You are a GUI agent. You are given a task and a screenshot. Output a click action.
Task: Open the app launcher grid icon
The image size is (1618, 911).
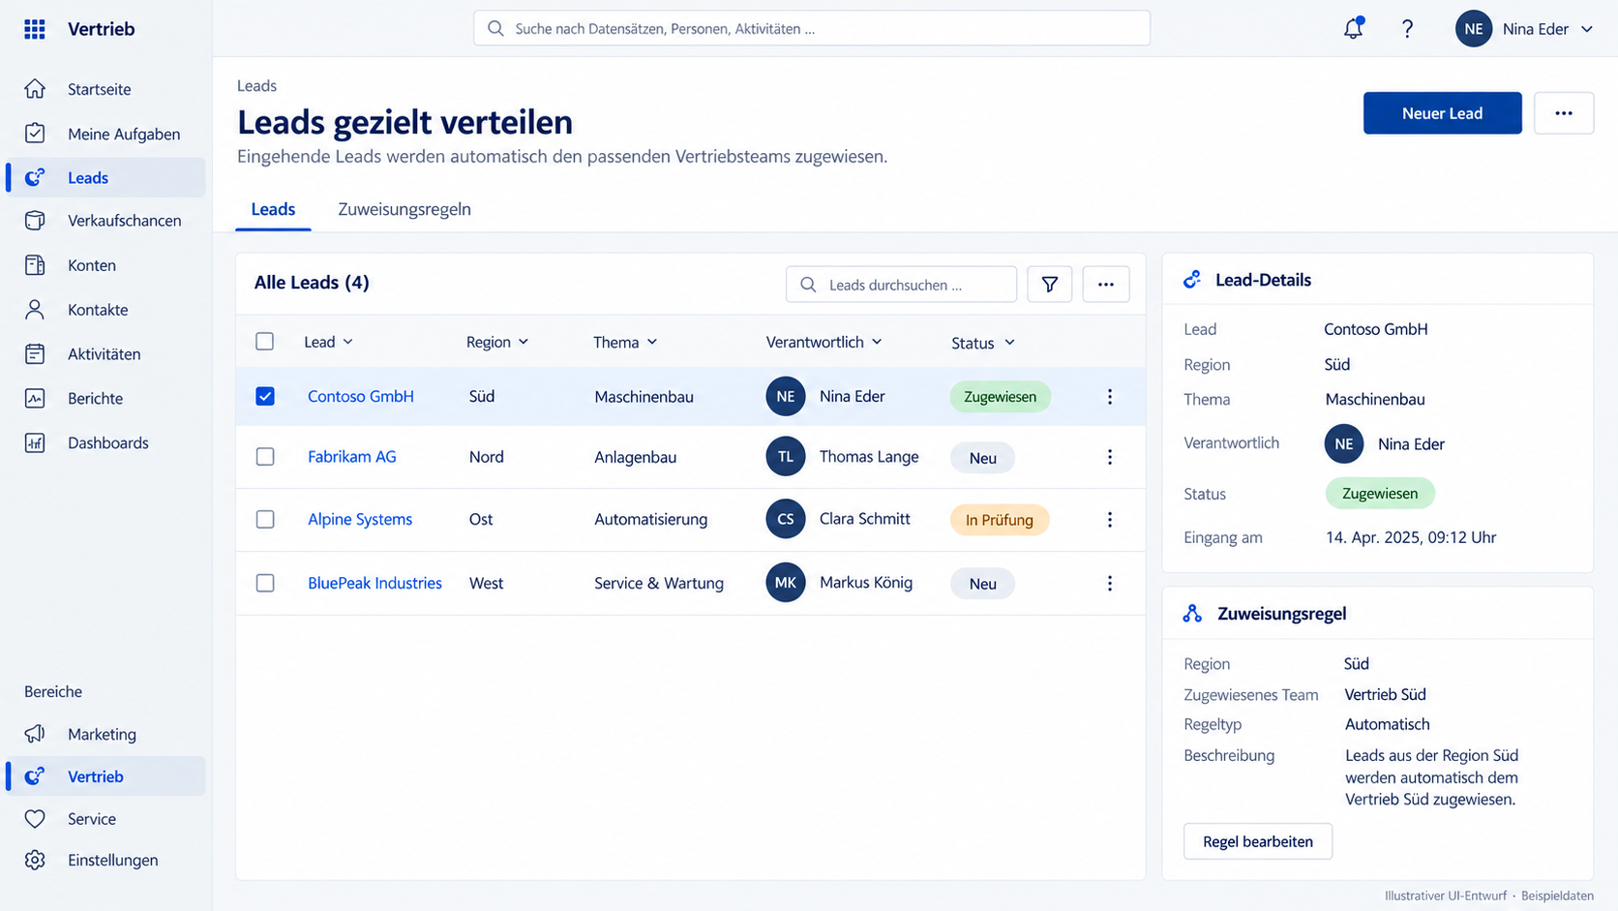click(35, 29)
